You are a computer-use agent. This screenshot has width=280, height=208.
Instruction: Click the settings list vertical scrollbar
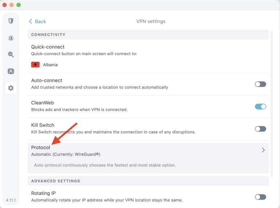pos(271,109)
